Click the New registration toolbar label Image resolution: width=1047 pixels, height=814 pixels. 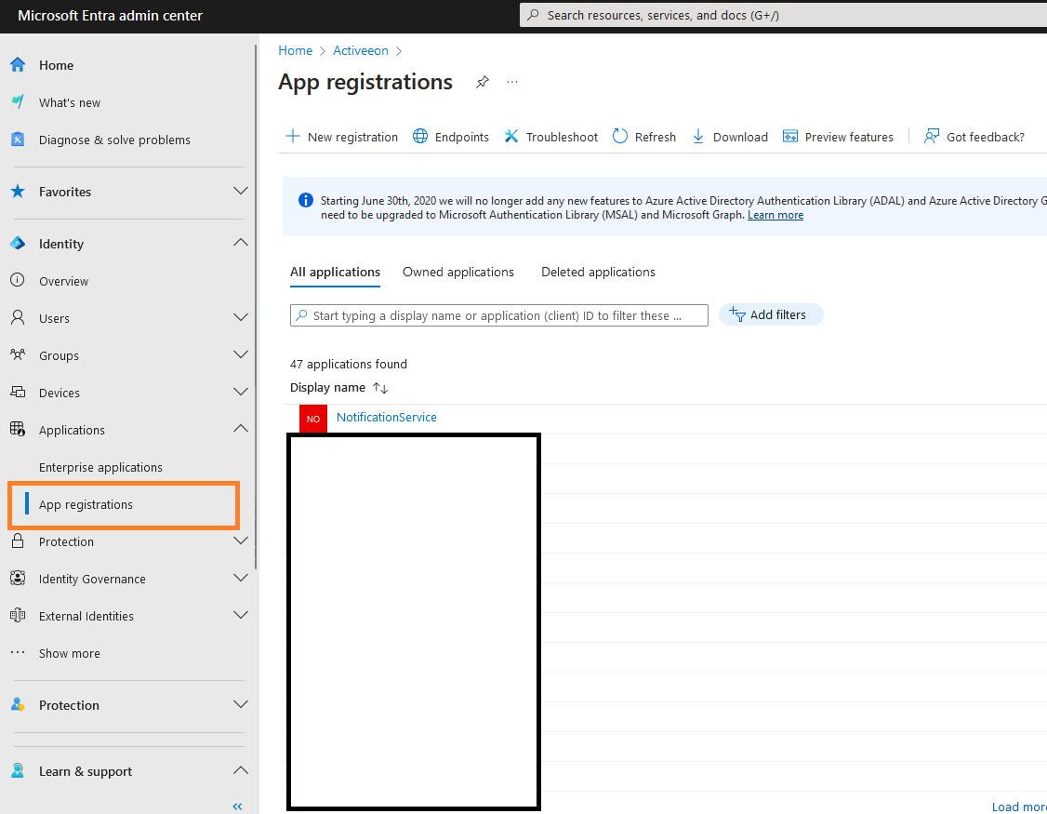click(352, 137)
